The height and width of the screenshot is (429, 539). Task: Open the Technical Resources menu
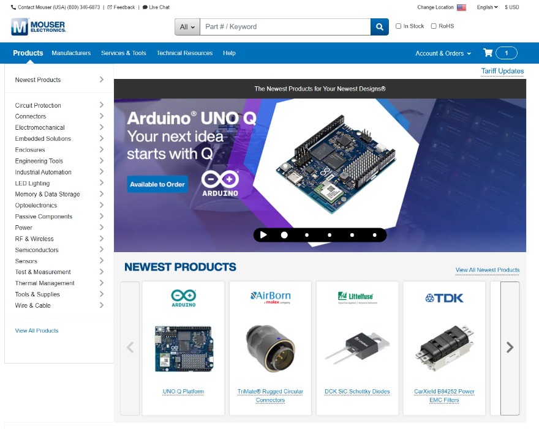[184, 53]
